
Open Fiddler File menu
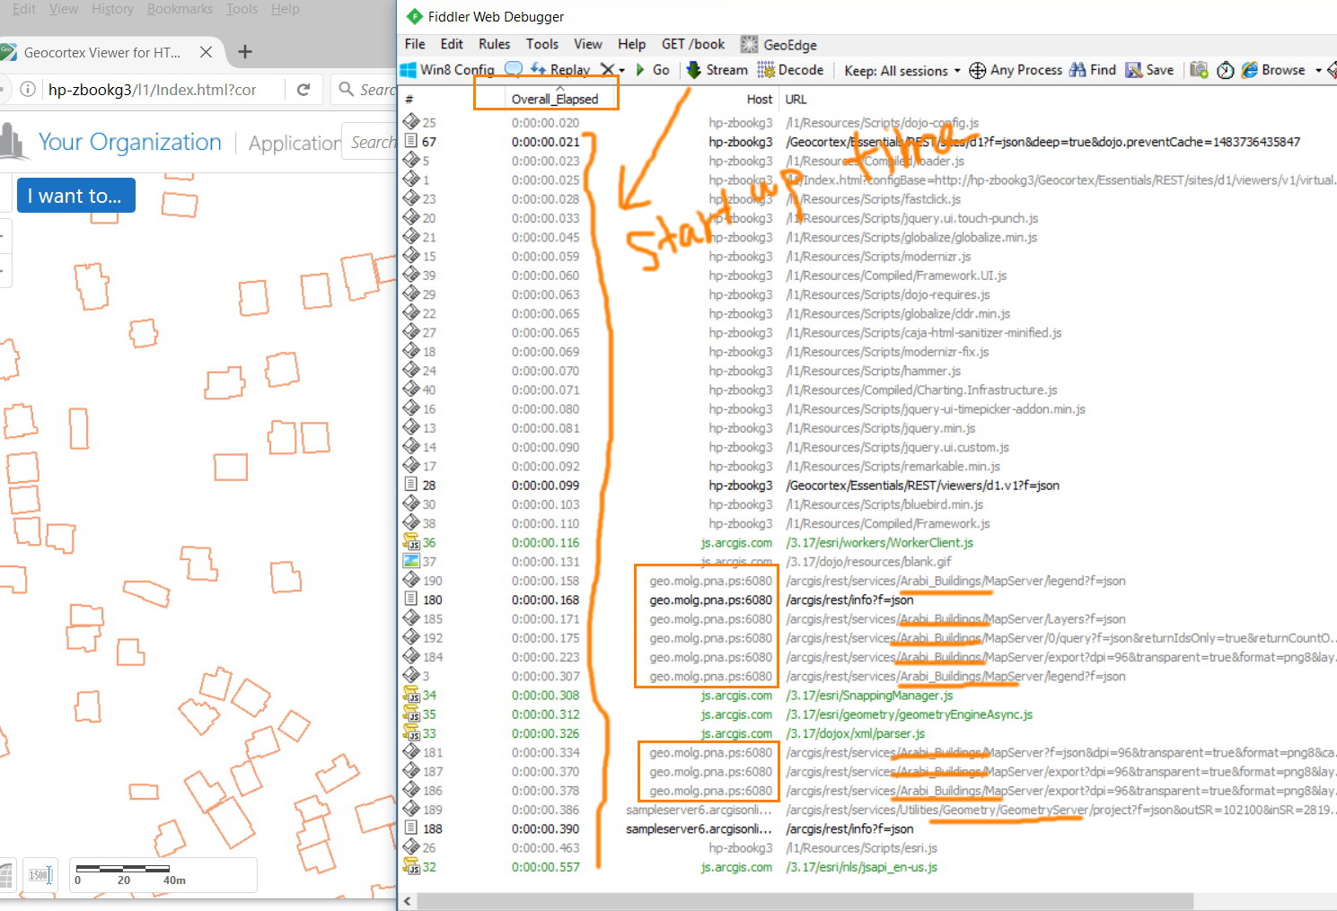coord(415,44)
